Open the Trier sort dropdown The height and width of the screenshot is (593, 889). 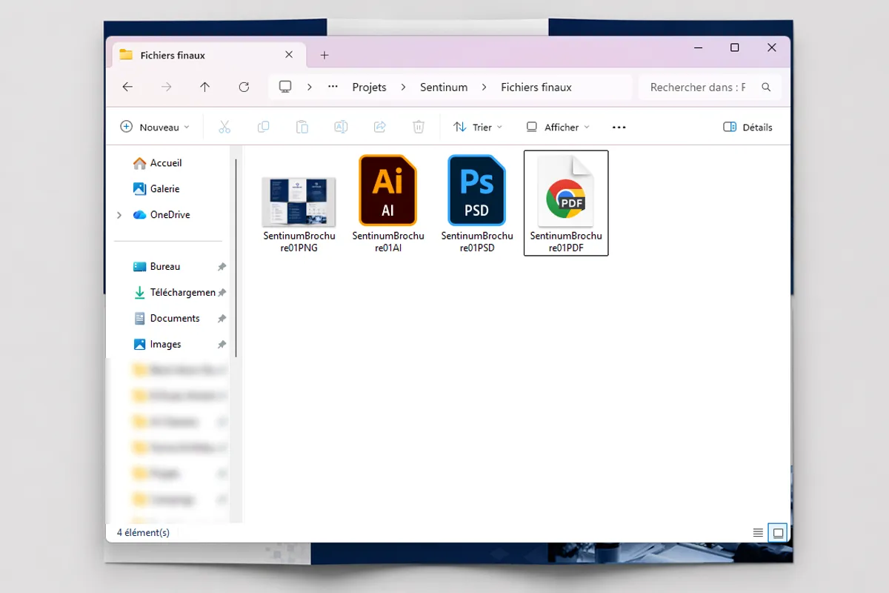[x=478, y=127]
